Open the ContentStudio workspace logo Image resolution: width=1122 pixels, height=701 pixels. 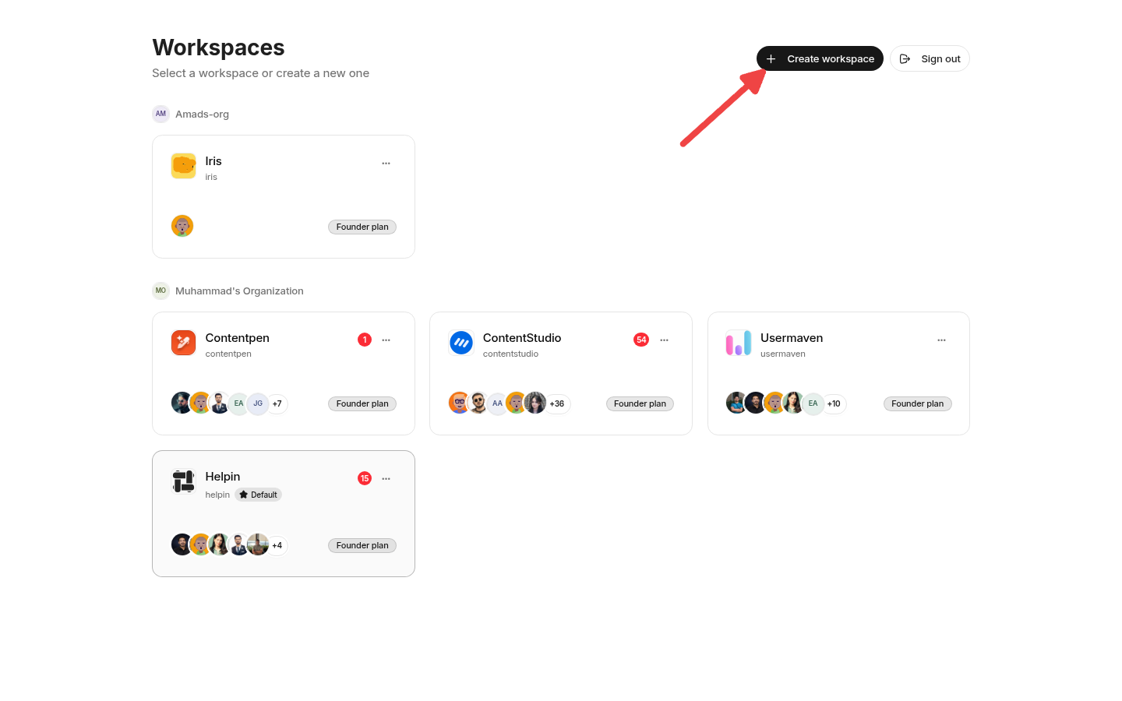(461, 343)
